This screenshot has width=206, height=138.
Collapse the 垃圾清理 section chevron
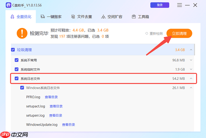[x=191, y=50]
